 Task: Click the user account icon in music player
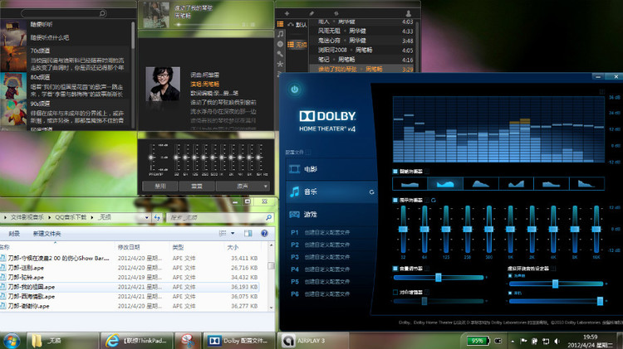click(408, 13)
